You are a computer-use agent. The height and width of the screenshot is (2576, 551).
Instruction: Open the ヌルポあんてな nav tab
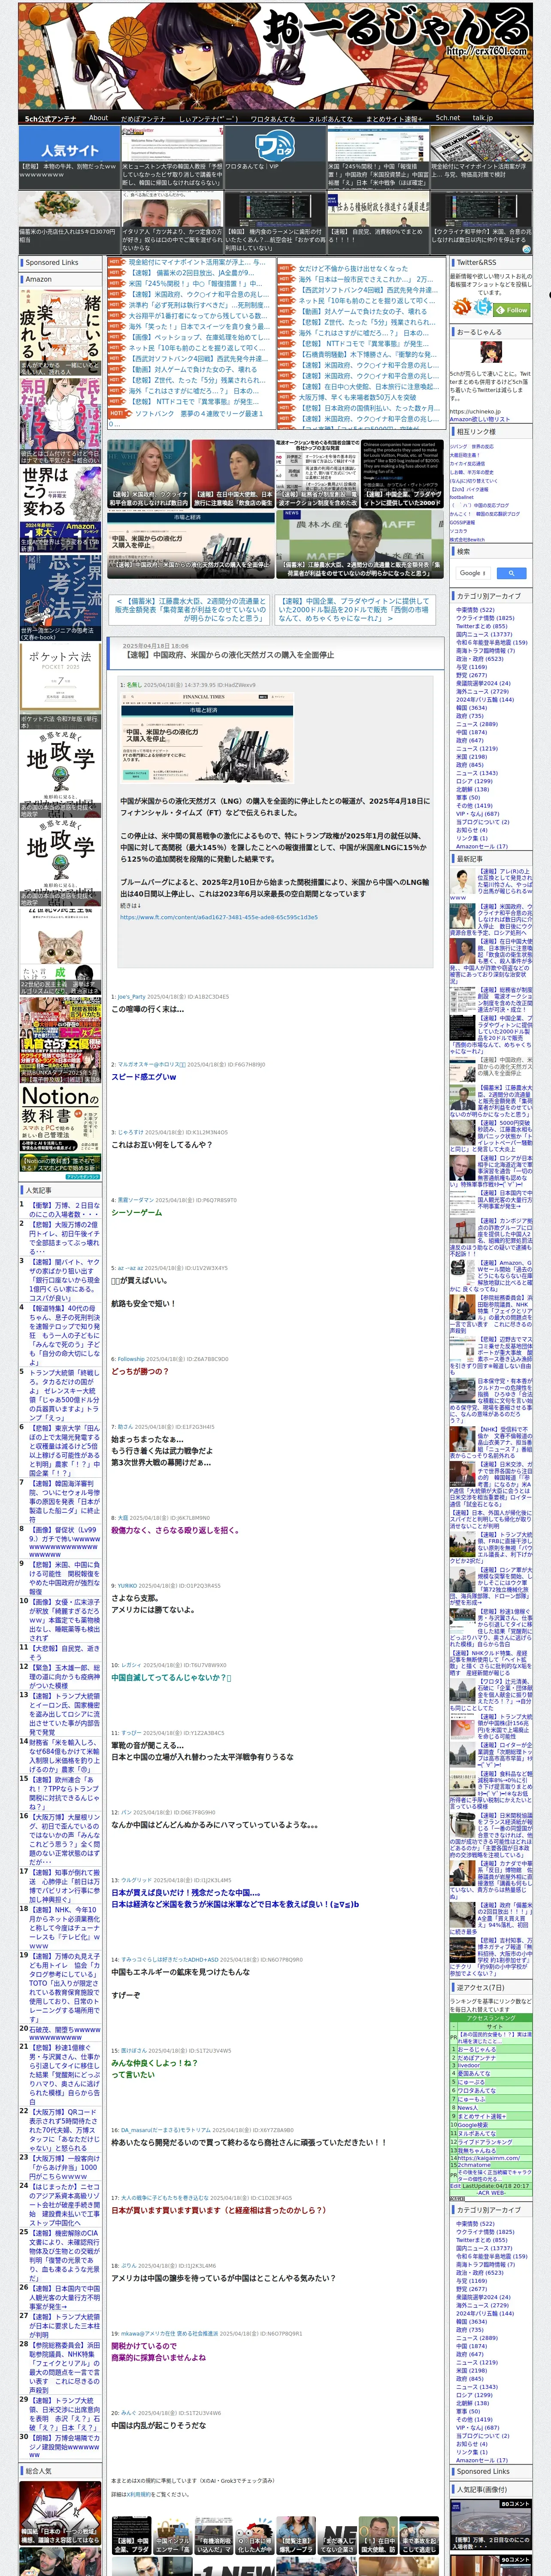click(x=330, y=118)
